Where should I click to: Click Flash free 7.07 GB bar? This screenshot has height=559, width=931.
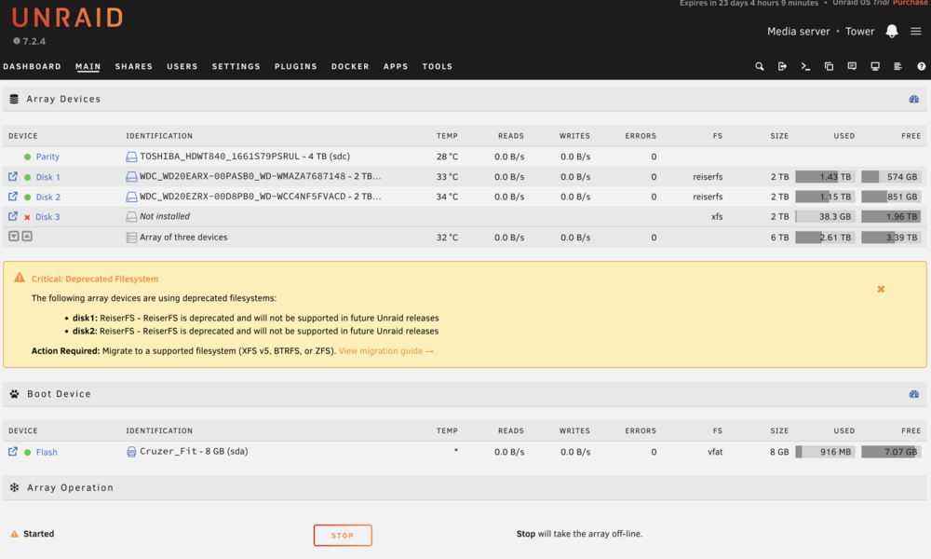[891, 452]
